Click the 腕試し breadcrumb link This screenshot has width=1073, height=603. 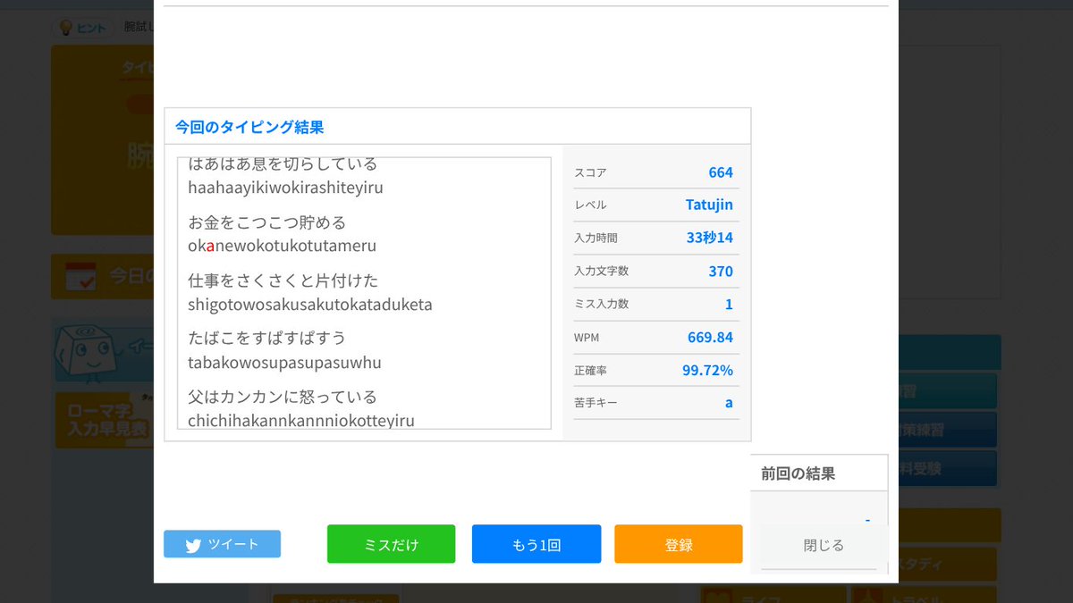tap(139, 28)
